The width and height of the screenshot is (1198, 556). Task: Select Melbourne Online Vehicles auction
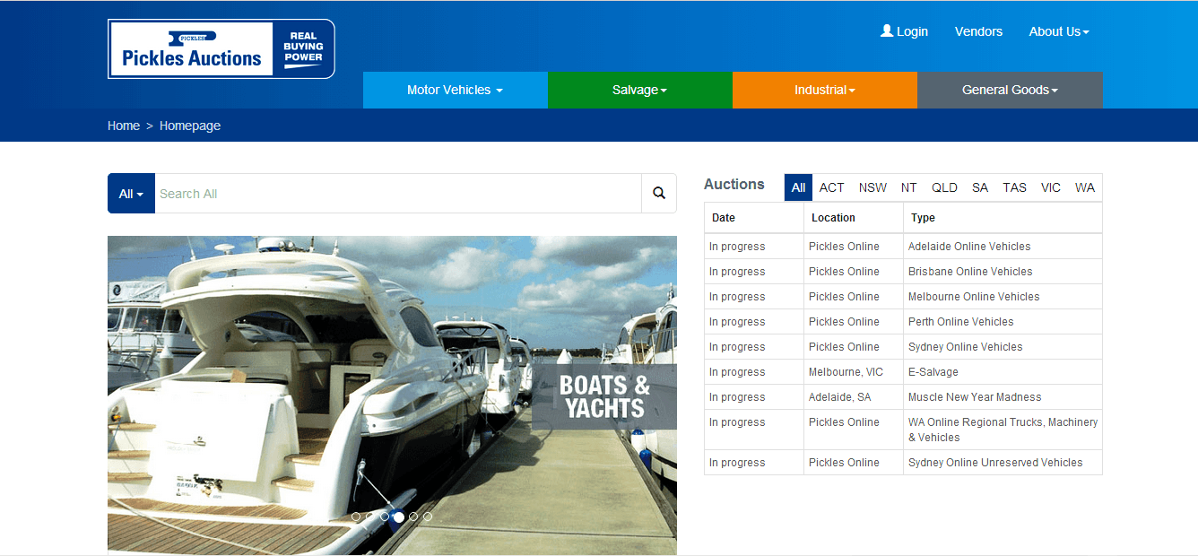(974, 297)
